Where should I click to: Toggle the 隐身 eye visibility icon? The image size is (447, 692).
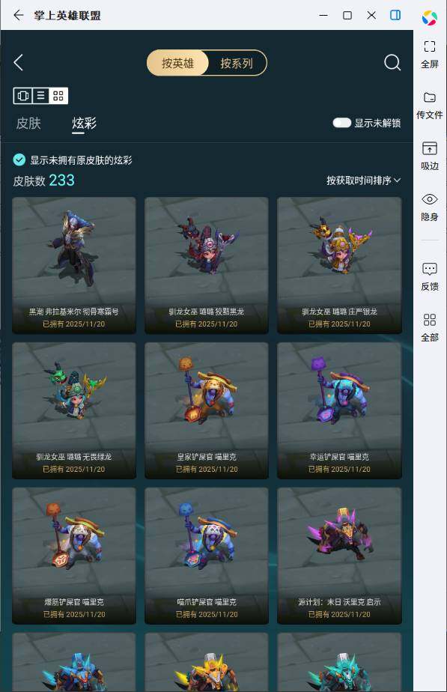429,199
